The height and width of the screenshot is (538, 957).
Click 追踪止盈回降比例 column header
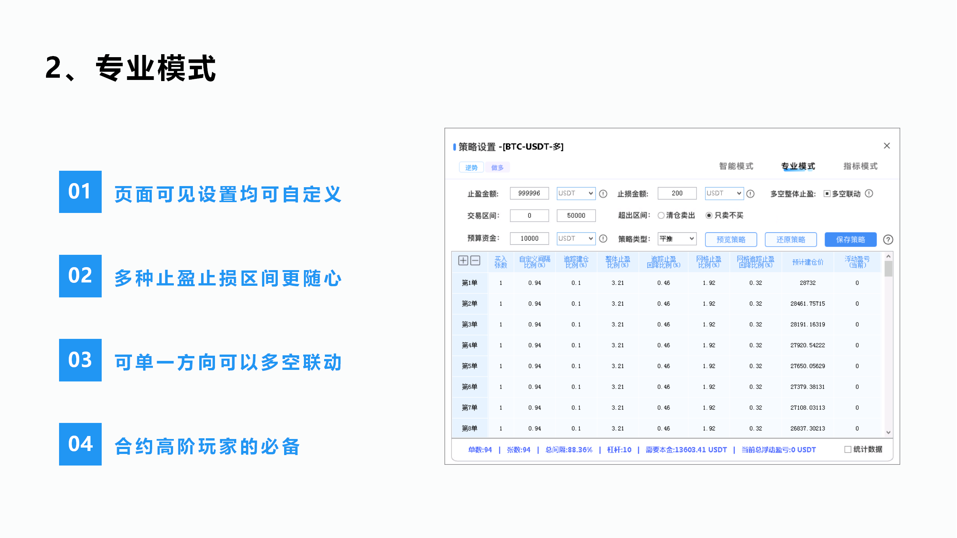tap(664, 262)
